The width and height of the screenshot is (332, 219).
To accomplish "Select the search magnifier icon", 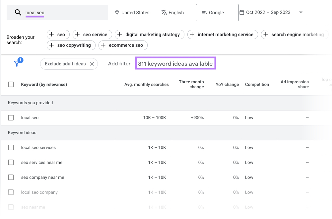I will coord(18,12).
